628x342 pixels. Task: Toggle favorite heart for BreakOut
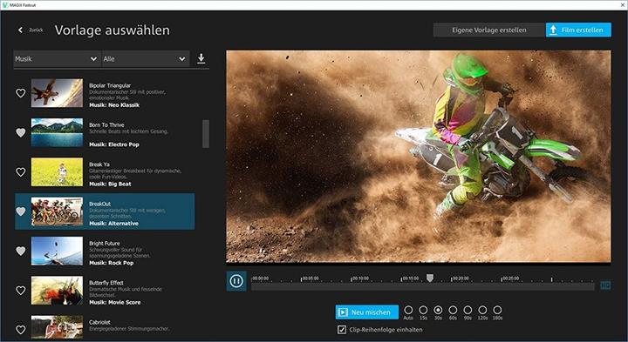[20, 211]
